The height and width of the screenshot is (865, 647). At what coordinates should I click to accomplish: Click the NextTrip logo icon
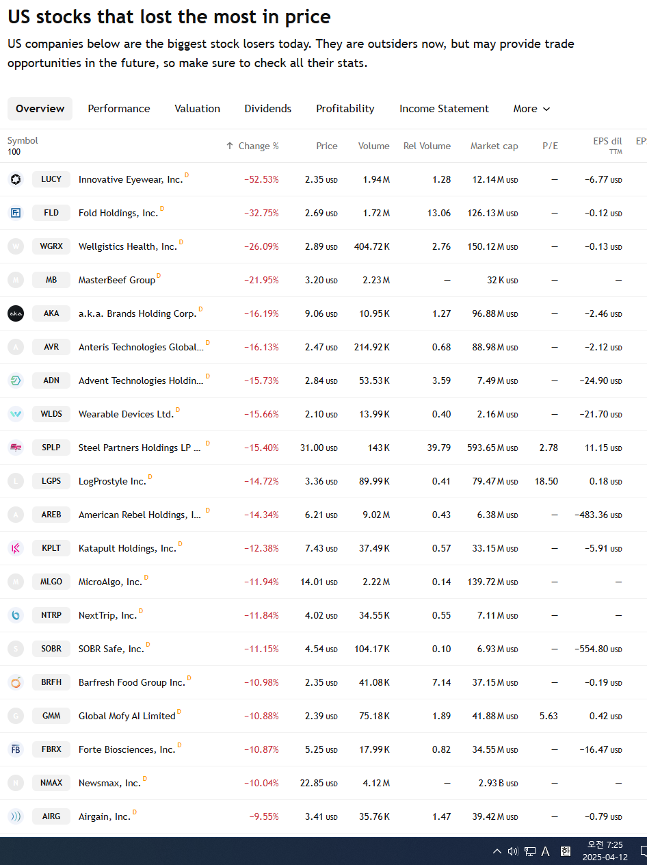[16, 615]
